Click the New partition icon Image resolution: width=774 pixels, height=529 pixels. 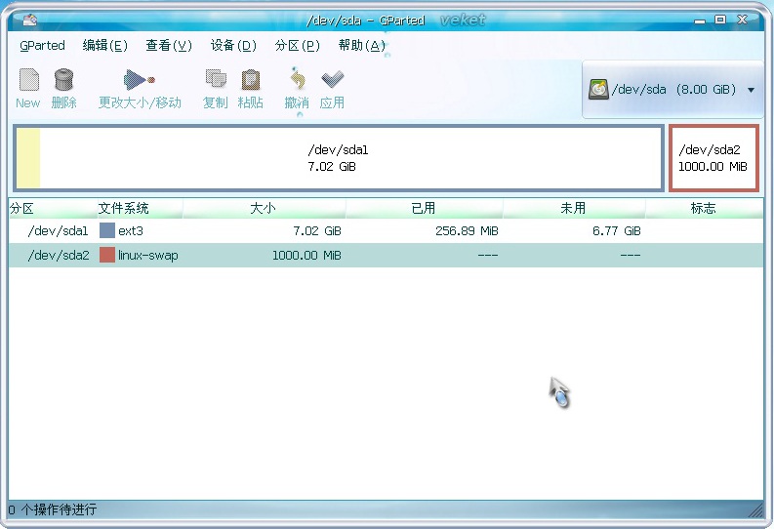28,79
